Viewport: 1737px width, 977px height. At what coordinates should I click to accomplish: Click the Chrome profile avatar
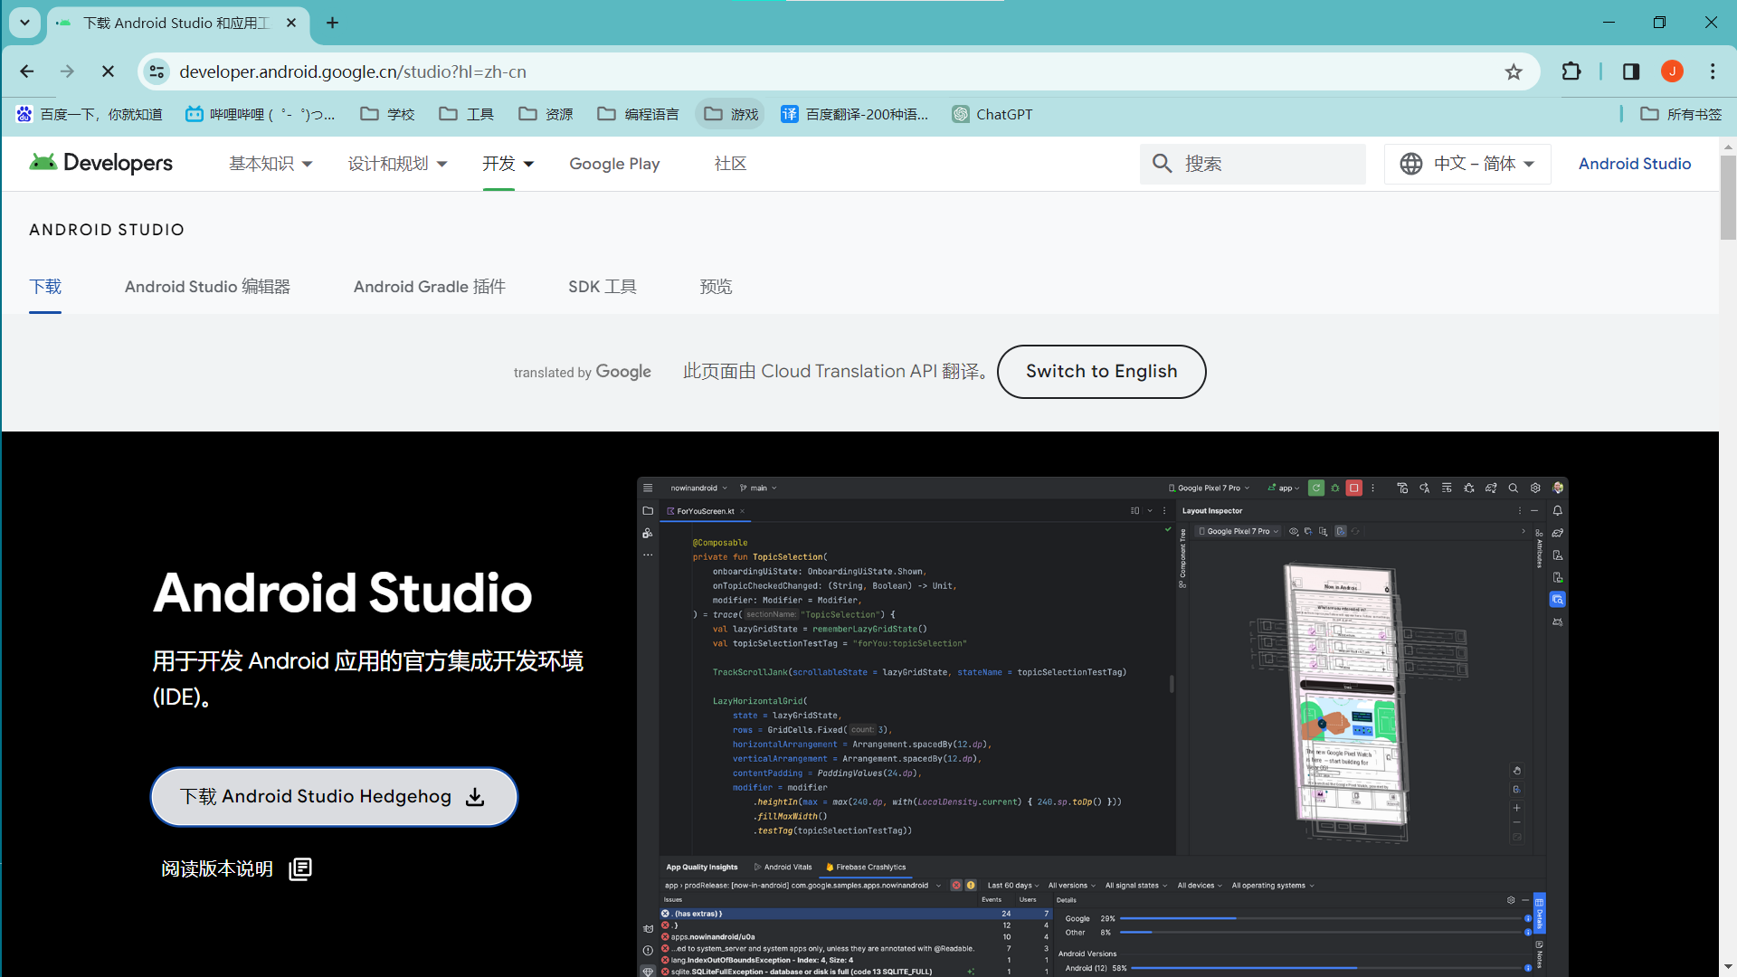click(1672, 71)
